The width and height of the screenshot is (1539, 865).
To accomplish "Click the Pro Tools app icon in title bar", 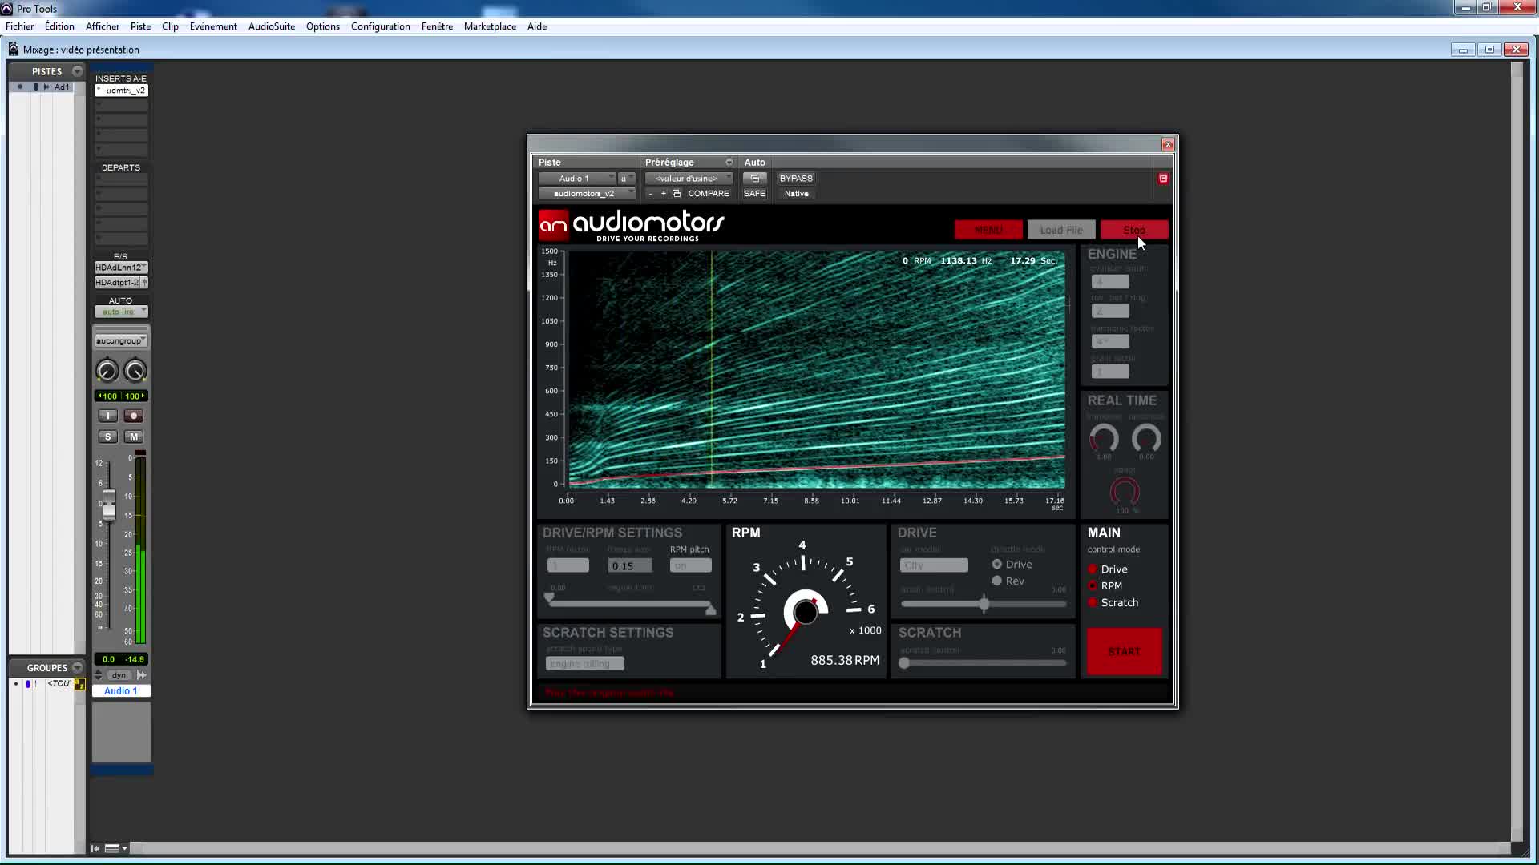I will tap(7, 9).
